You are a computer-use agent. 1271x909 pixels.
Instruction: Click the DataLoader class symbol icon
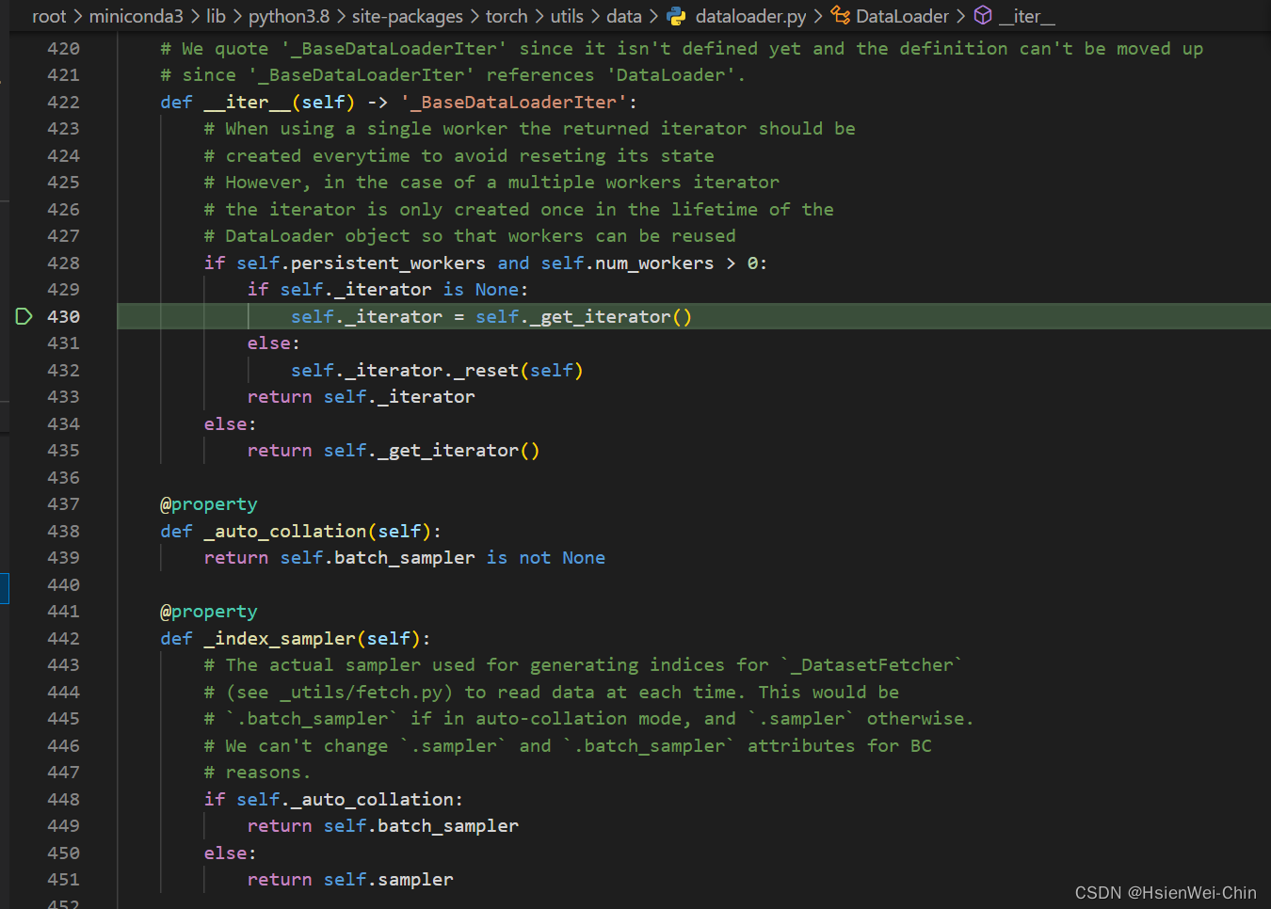840,16
